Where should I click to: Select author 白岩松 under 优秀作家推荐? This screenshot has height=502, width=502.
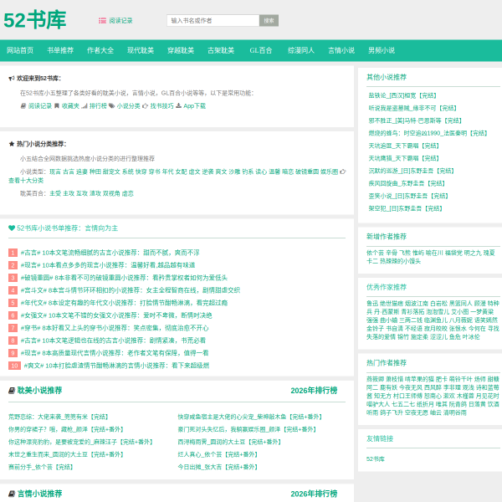(x=438, y=303)
